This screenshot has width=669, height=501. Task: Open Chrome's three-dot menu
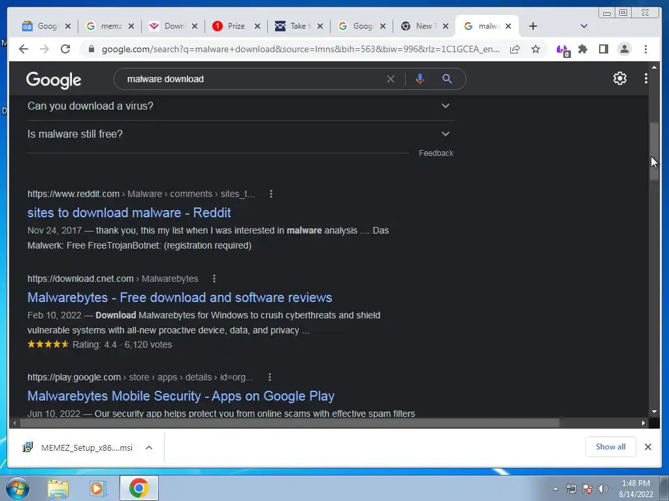646,49
